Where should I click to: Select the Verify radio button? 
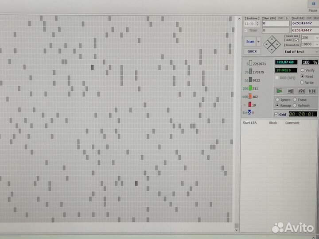click(x=303, y=70)
